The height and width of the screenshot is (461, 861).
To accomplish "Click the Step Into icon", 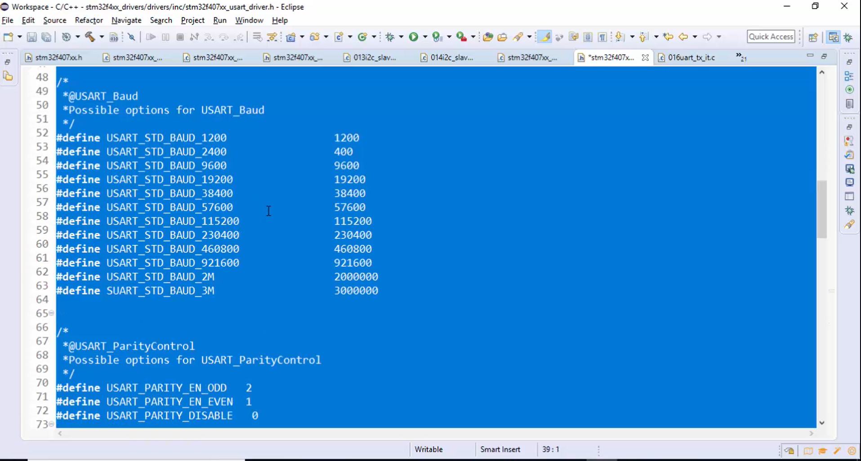I will [209, 37].
